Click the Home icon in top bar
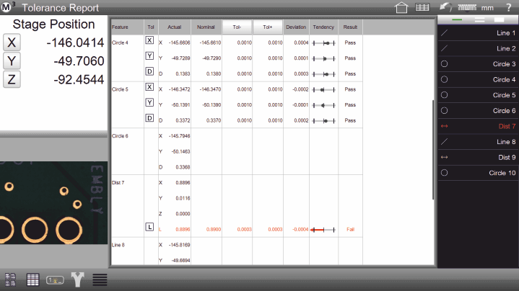The width and height of the screenshot is (519, 291). (402, 8)
